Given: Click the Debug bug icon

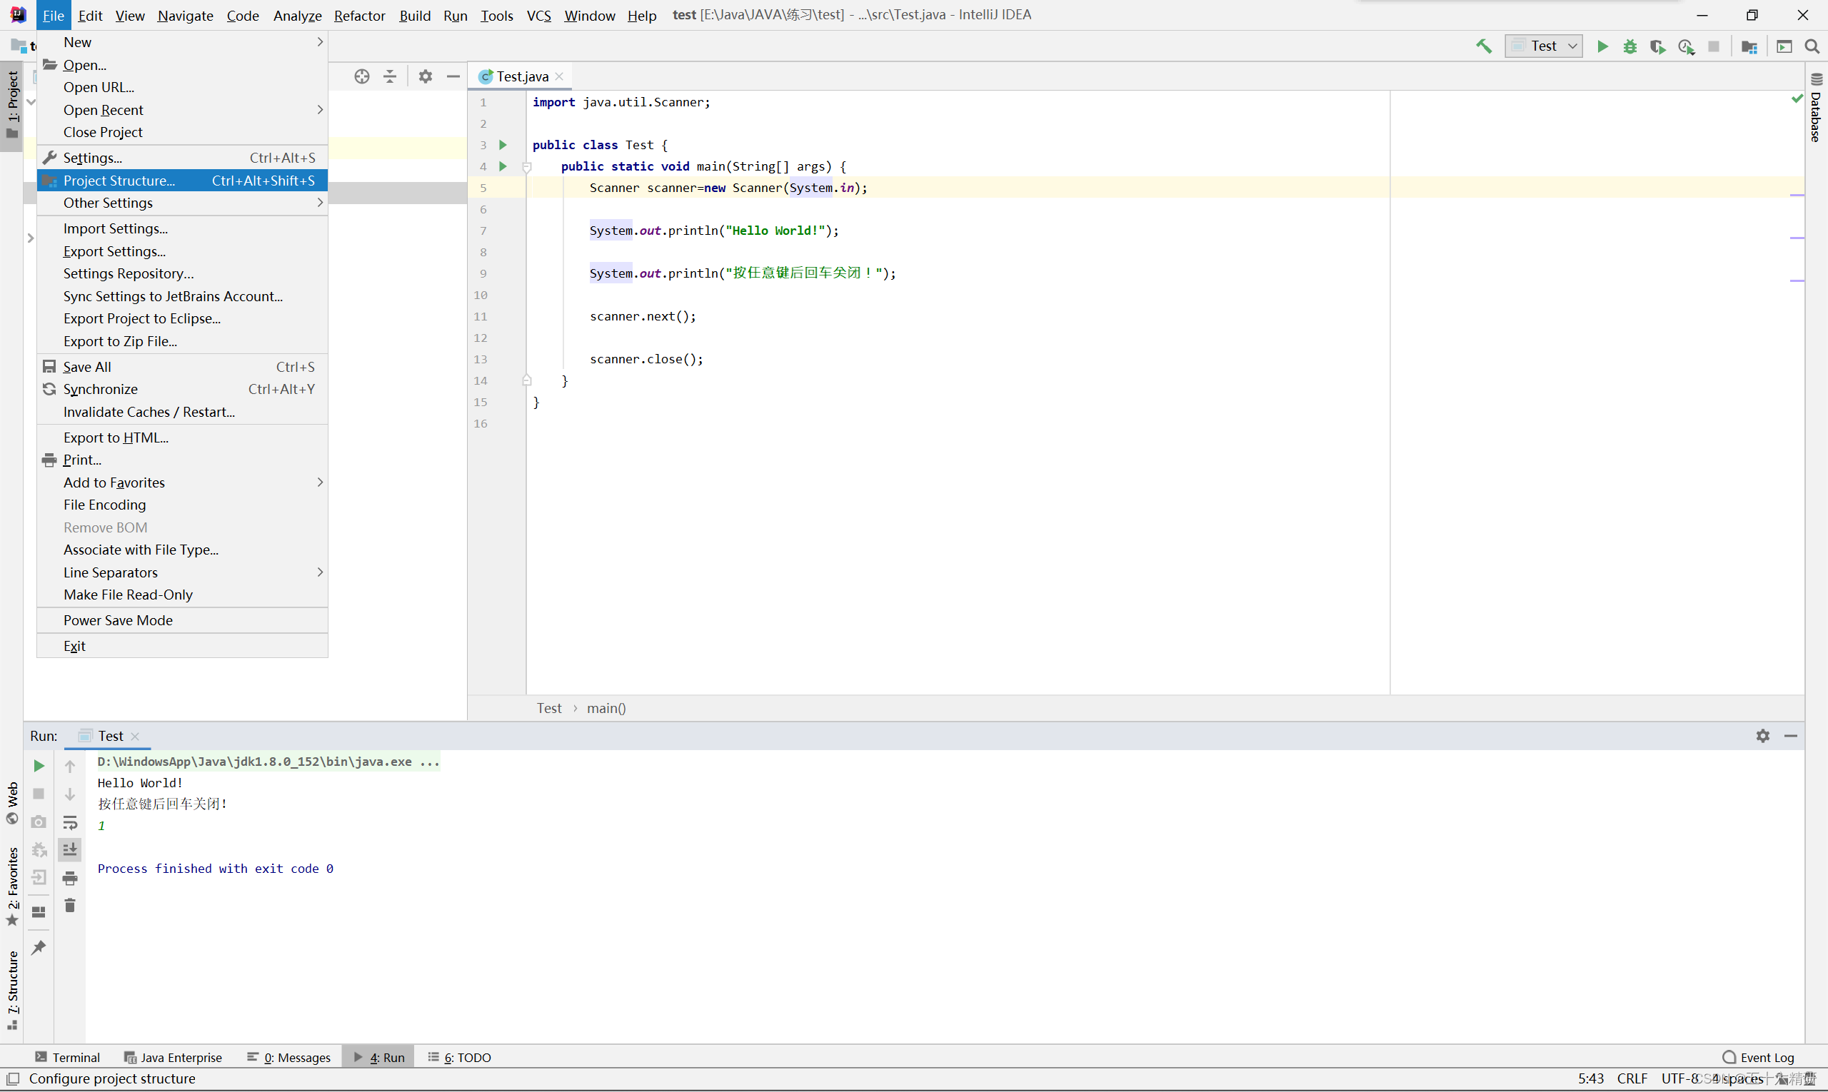Looking at the screenshot, I should point(1630,46).
